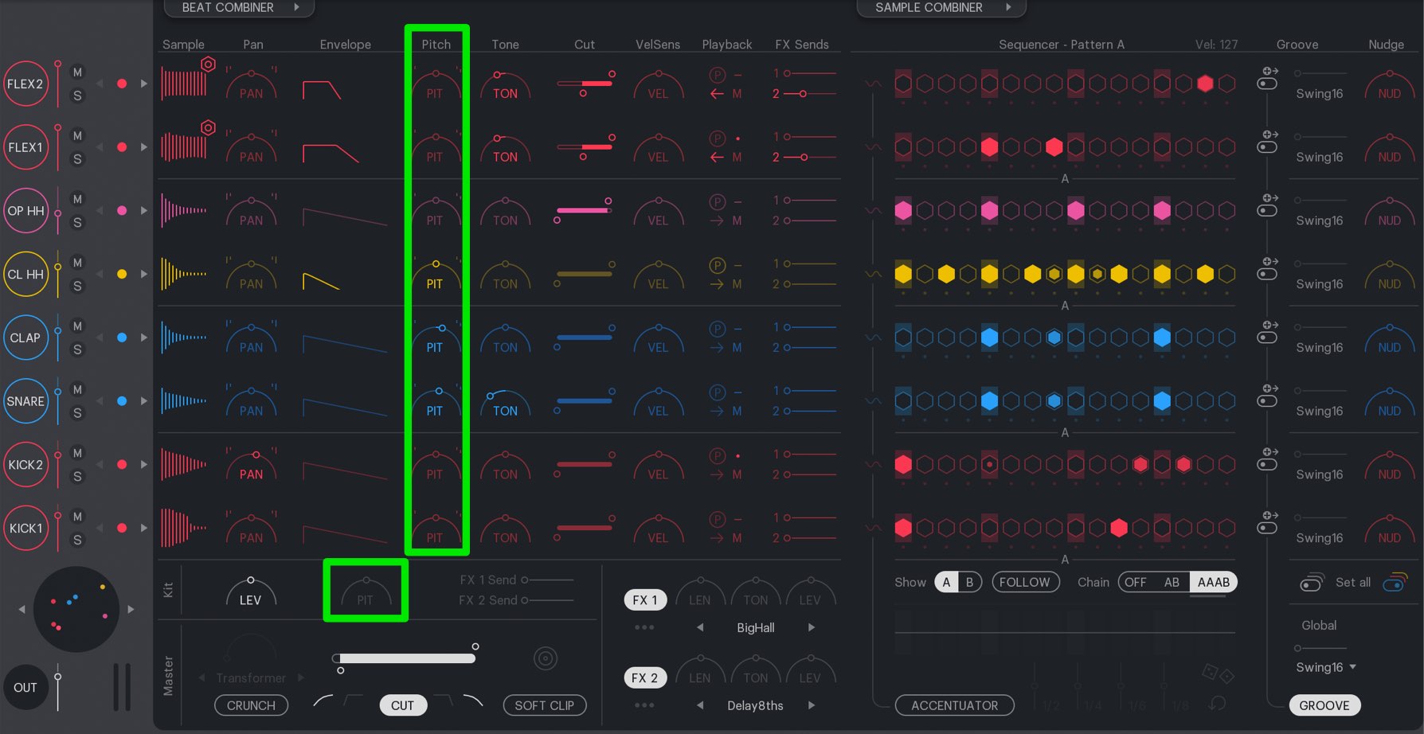
Task: Open the GROOVE panel
Action: 1325,705
